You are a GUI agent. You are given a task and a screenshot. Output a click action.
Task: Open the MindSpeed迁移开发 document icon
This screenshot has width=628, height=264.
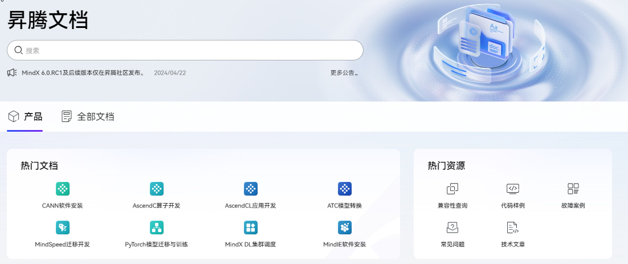coord(63,228)
